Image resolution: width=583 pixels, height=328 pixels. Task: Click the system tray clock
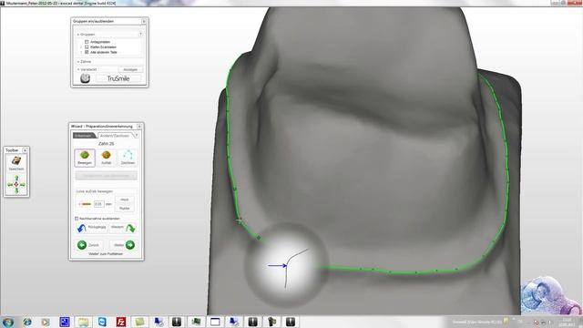(567, 322)
